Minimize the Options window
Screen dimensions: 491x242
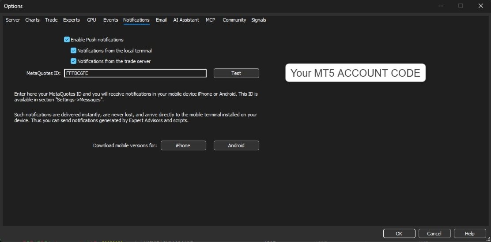[441, 6]
